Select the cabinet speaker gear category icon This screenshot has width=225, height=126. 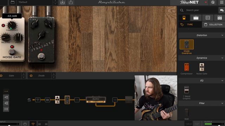click(208, 18)
